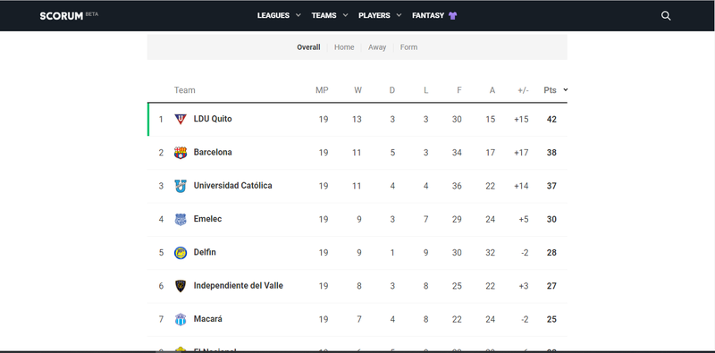Sort the table by Pts arrow

pos(566,90)
